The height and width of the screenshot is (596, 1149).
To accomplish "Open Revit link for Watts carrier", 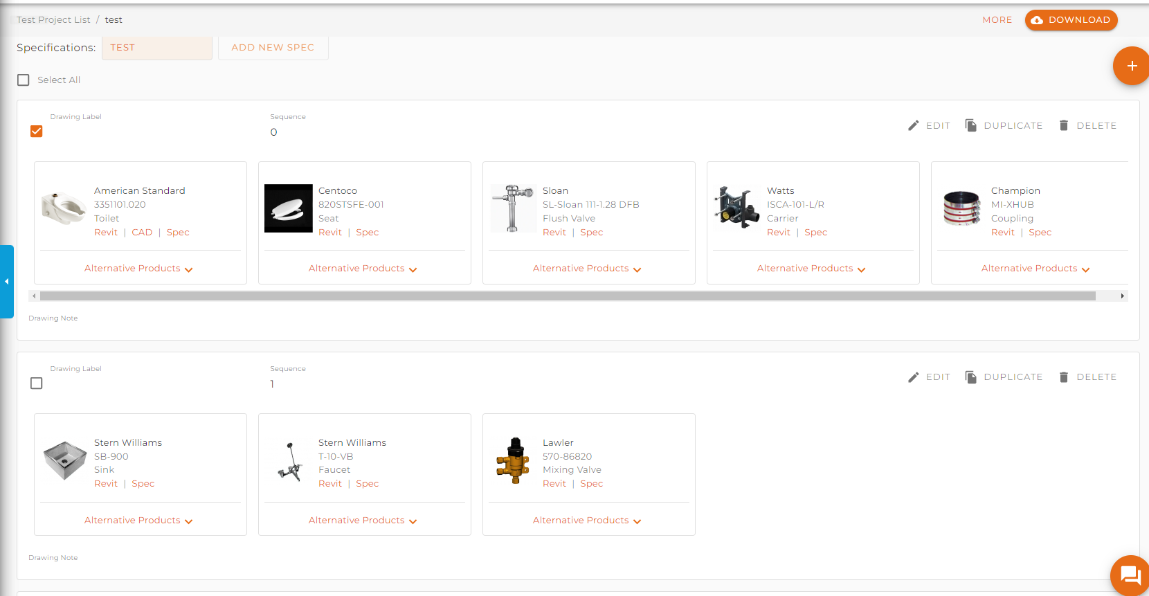I will 779,233.
